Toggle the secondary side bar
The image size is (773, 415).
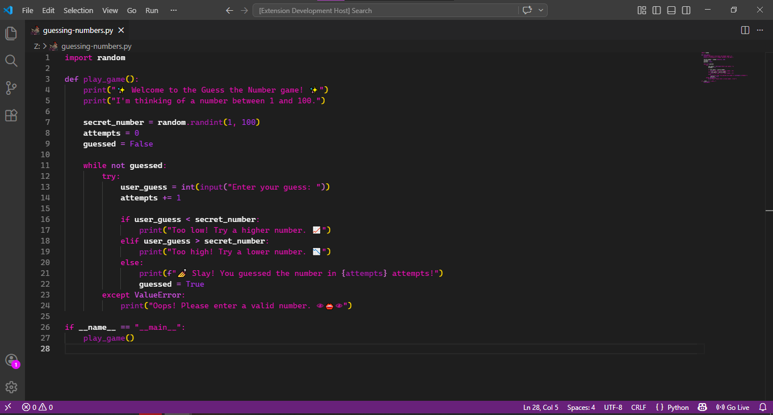click(686, 10)
